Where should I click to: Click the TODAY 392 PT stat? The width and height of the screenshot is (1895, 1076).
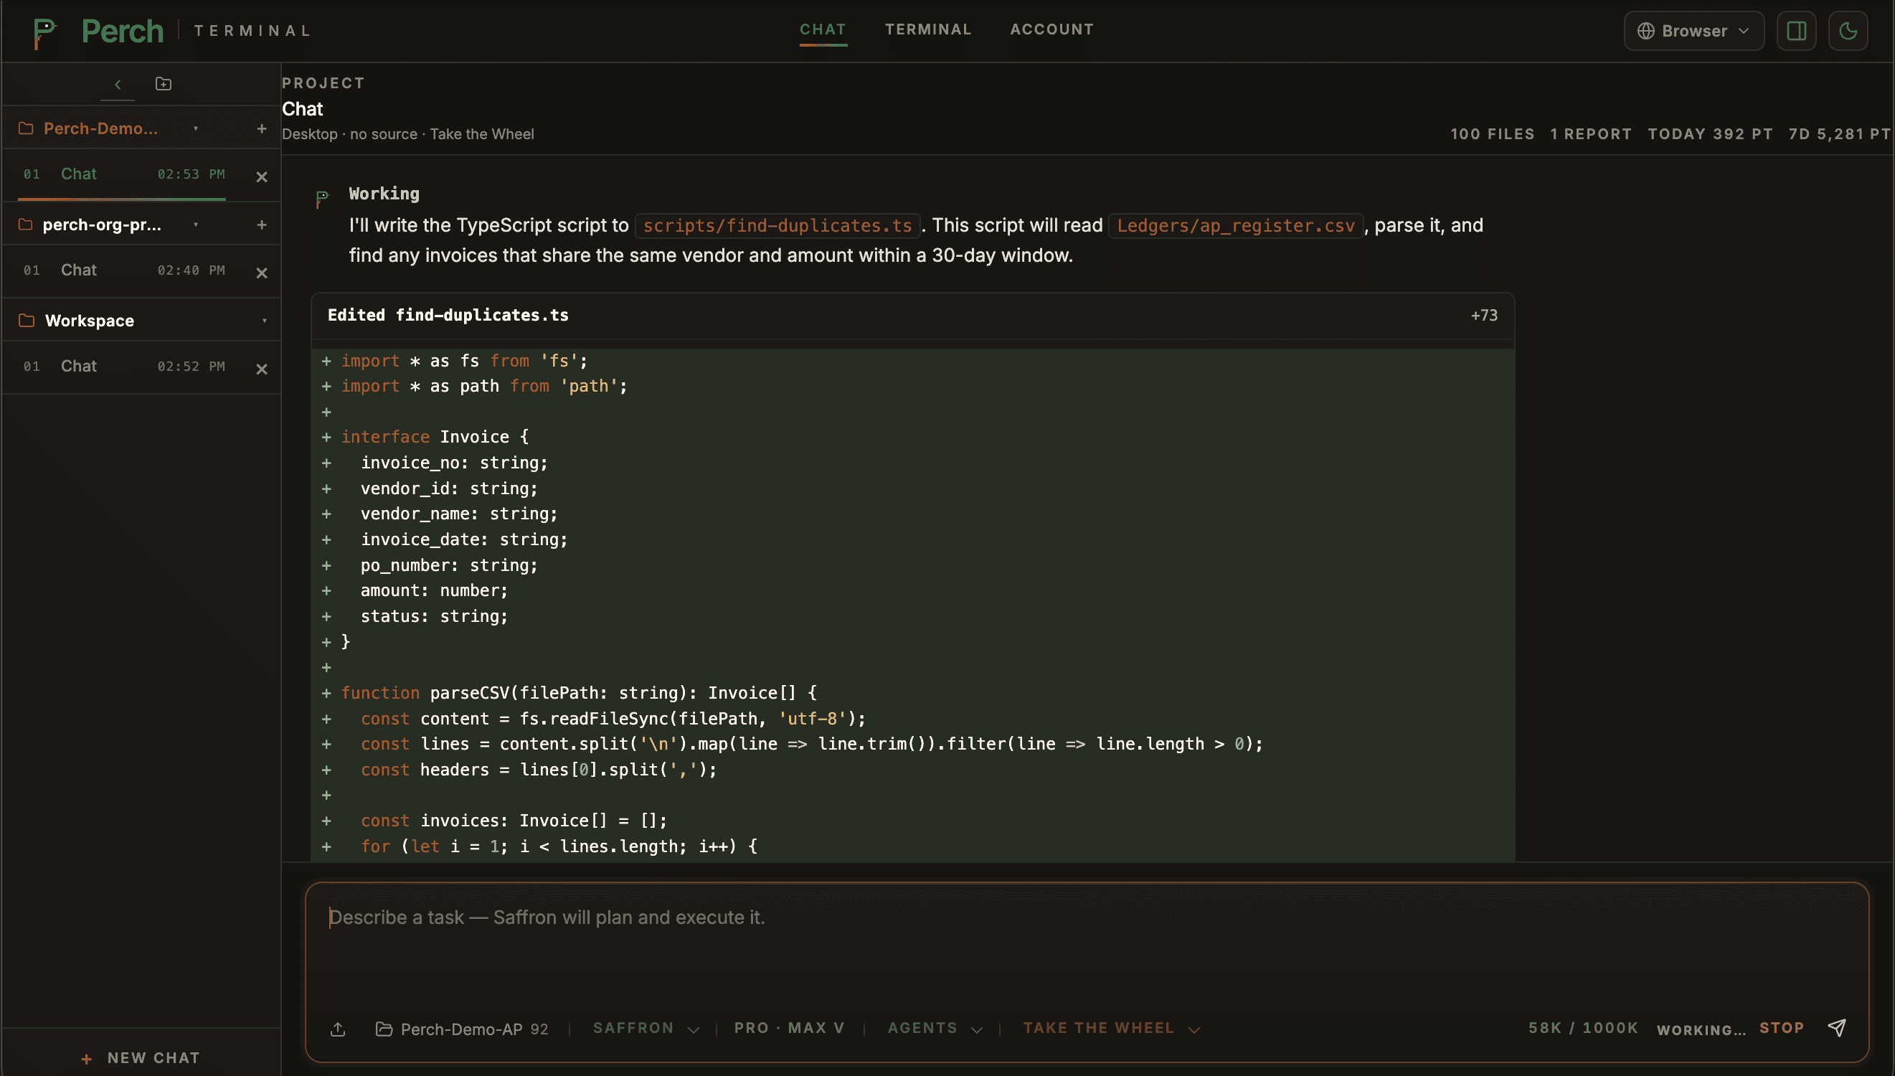[x=1709, y=133]
